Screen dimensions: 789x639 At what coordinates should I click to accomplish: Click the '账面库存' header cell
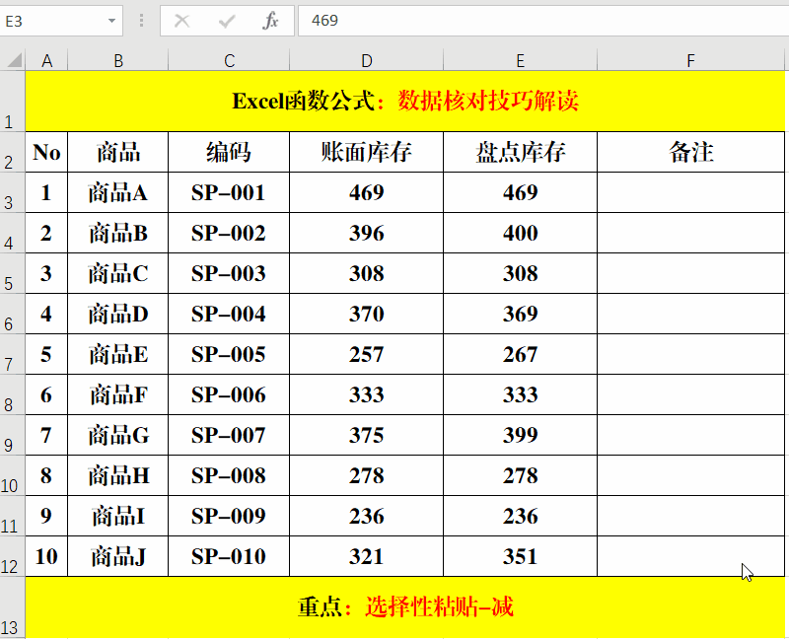tap(366, 152)
